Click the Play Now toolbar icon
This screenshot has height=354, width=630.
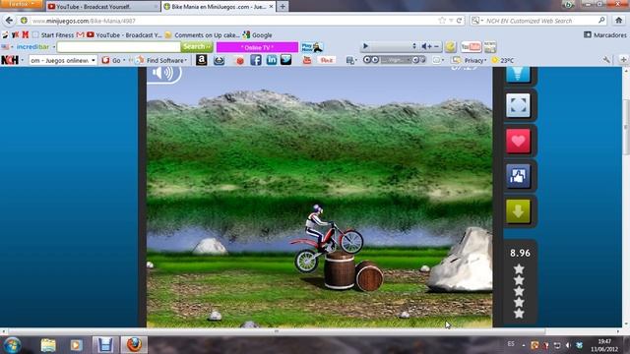(312, 47)
